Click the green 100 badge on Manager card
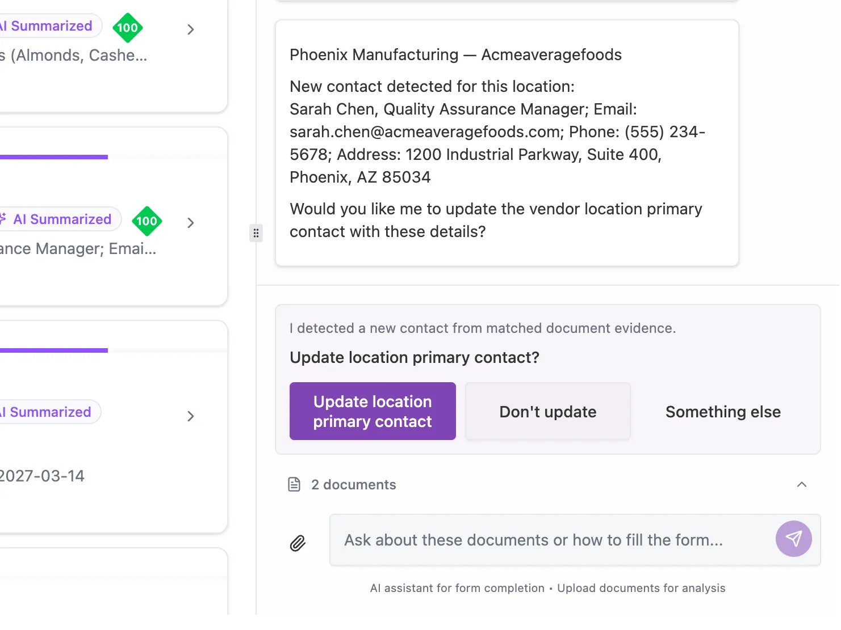The width and height of the screenshot is (841, 630). [x=147, y=221]
